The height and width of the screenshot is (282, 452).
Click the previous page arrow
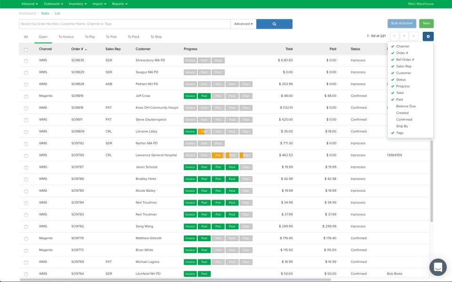tap(395, 36)
